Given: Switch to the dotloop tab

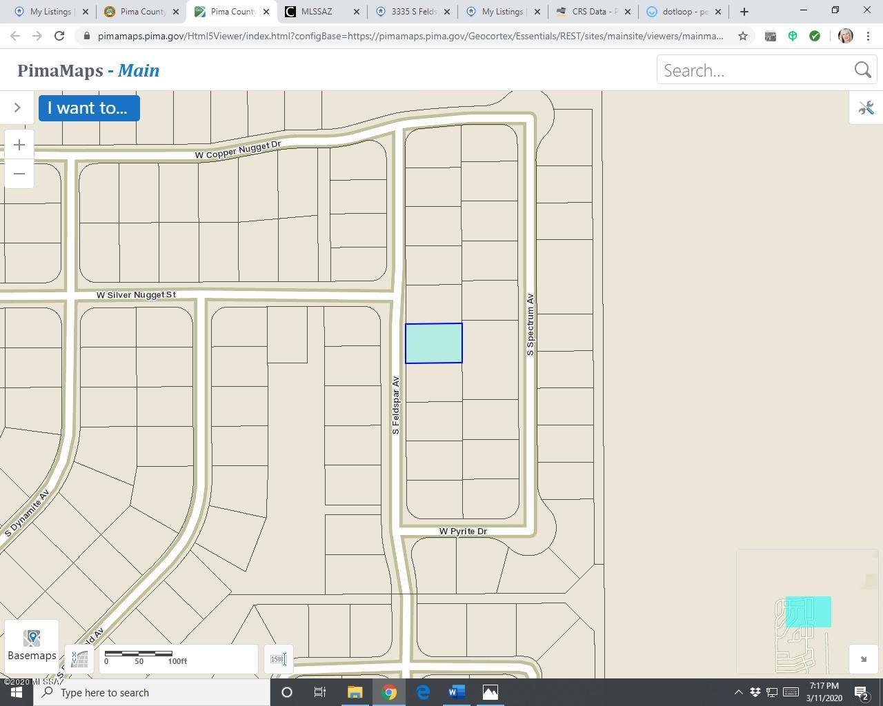Looking at the screenshot, I should (x=683, y=12).
